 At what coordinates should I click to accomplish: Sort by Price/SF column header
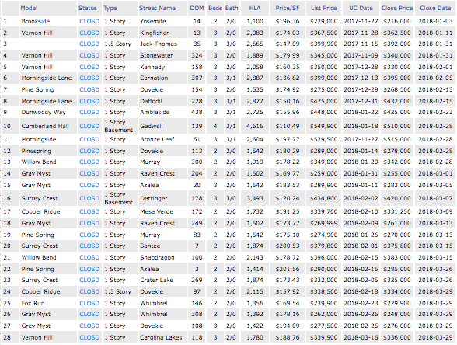pyautogui.click(x=288, y=8)
